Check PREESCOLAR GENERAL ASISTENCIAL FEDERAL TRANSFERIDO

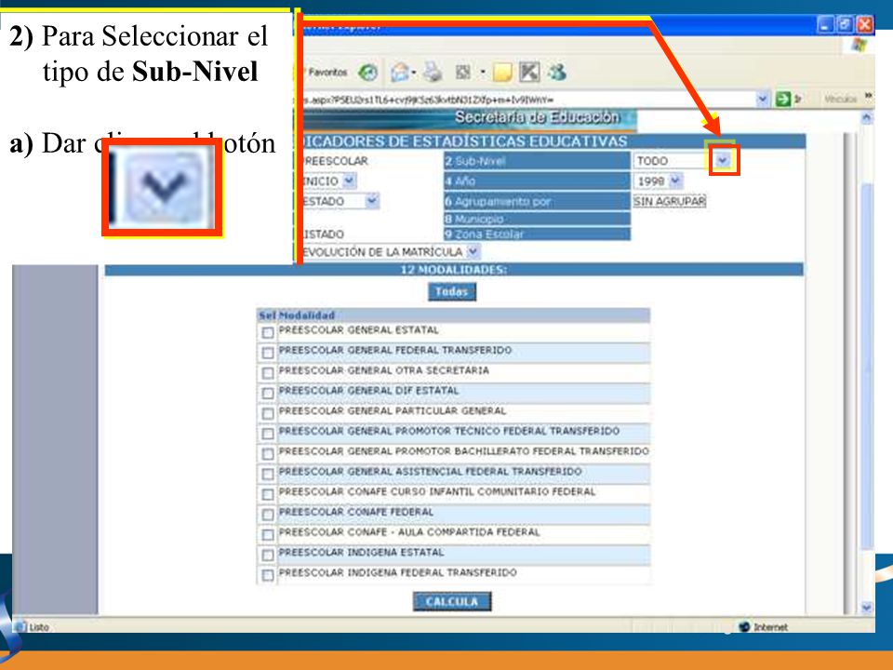(268, 475)
